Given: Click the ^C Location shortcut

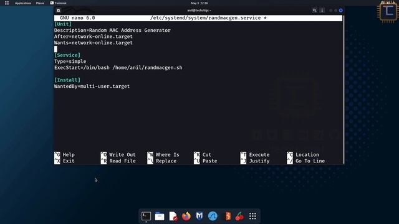Looking at the screenshot, I should pyautogui.click(x=303, y=155).
